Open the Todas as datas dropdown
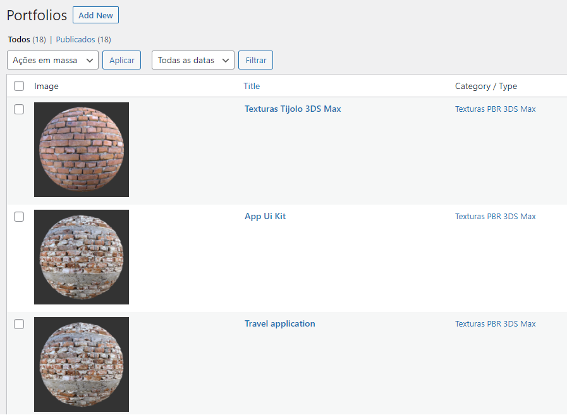The image size is (567, 415). (x=193, y=60)
